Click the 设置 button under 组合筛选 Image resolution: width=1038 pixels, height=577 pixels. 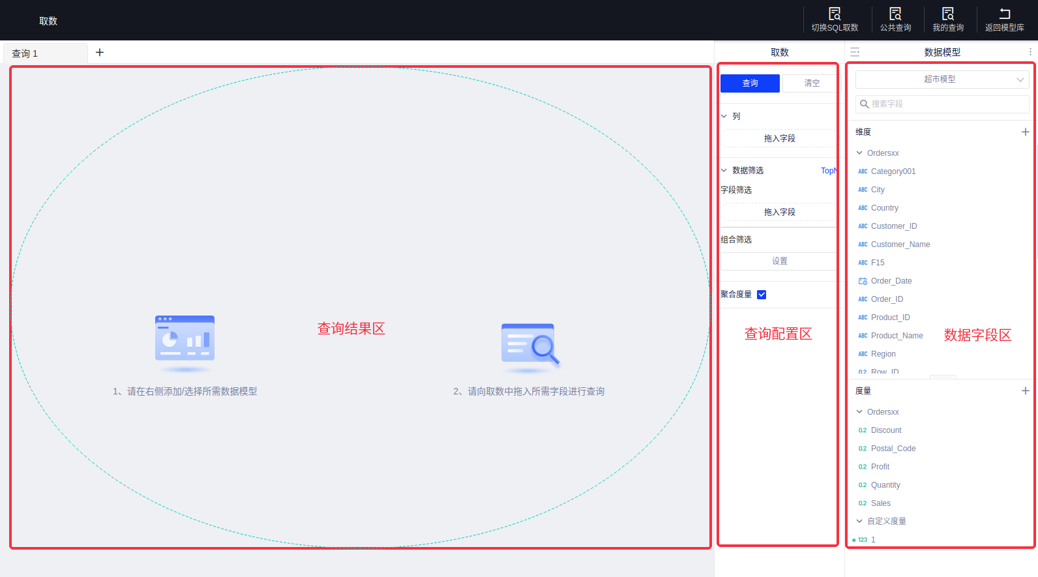pyautogui.click(x=779, y=261)
